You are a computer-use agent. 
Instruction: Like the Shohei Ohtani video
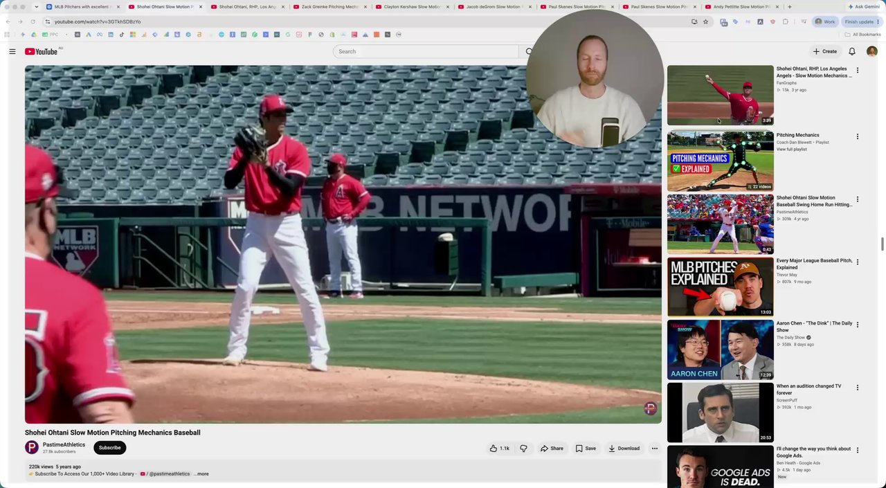click(500, 449)
